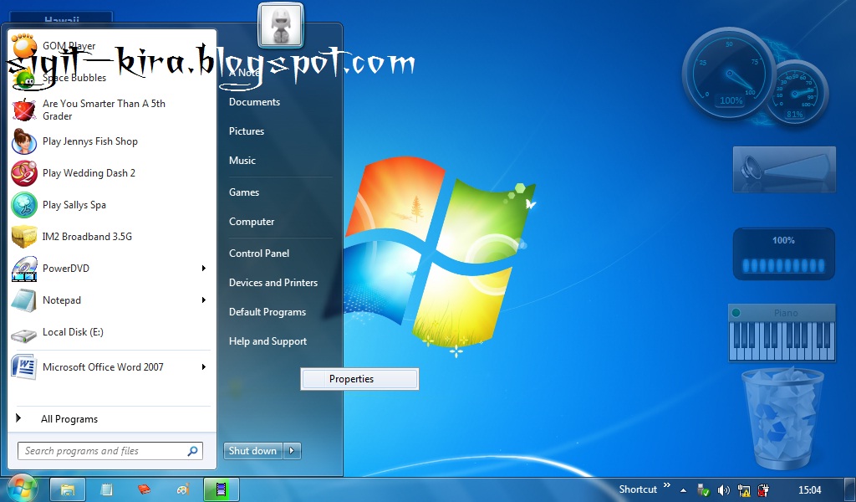The height and width of the screenshot is (502, 856).
Task: Open the Recycle Bin on desktop
Action: (782, 417)
